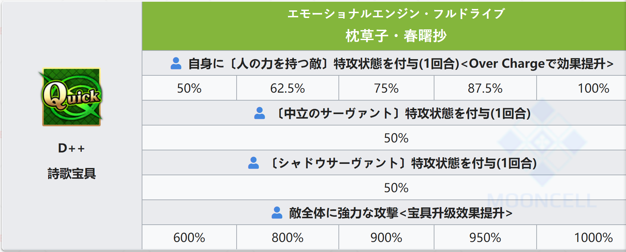
Task: Click the 62.5% Over Charge value cell
Action: (x=288, y=88)
